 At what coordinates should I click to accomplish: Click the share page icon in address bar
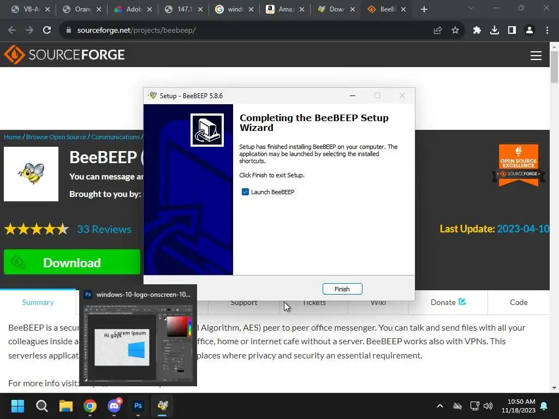(438, 31)
